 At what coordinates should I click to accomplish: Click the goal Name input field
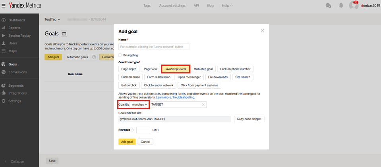point(154,47)
